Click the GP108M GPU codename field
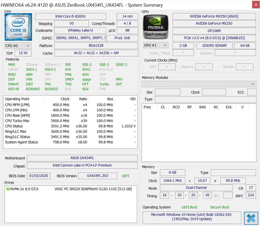Image resolution: width=260 pixels, height=226 pixels. coord(214,31)
